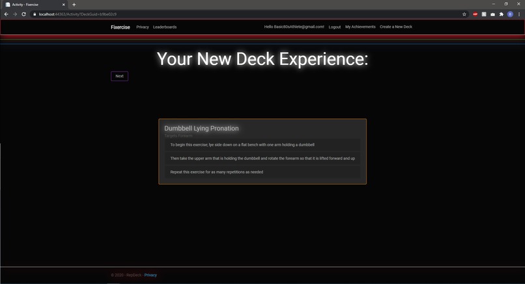Click Create a New Deck link
The width and height of the screenshot is (525, 284).
click(396, 27)
